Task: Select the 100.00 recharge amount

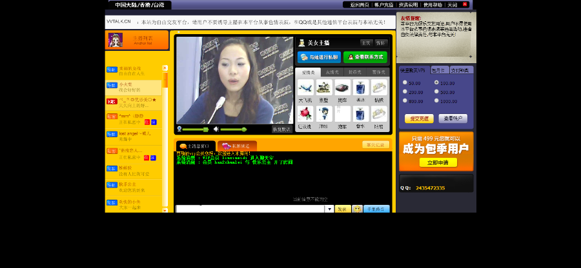Action: click(x=436, y=83)
